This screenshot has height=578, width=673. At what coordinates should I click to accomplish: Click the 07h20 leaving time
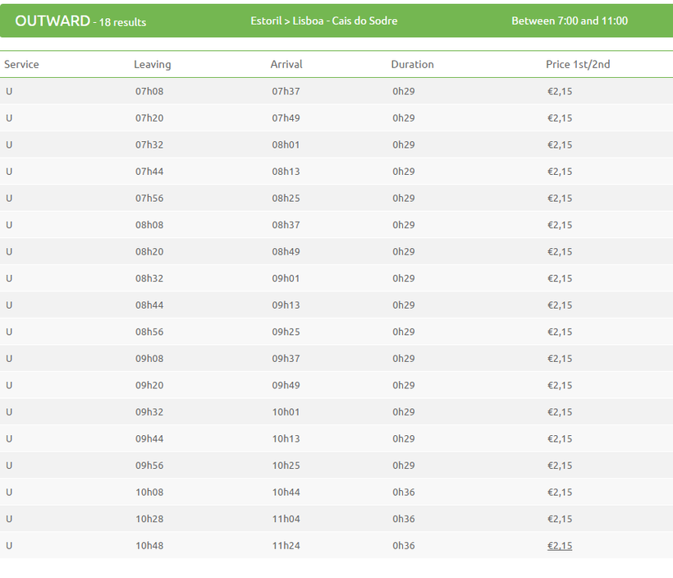click(149, 118)
